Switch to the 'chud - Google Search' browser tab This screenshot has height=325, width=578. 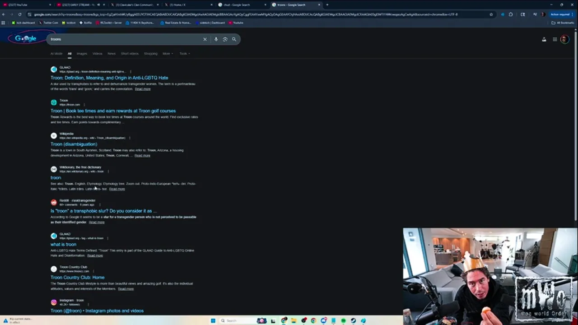pos(242,5)
